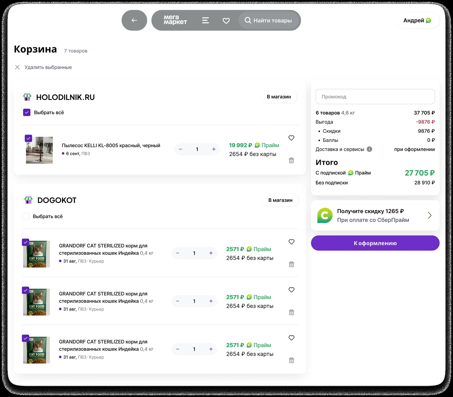Proceed with the К оформлению button
The height and width of the screenshot is (397, 453).
375,243
